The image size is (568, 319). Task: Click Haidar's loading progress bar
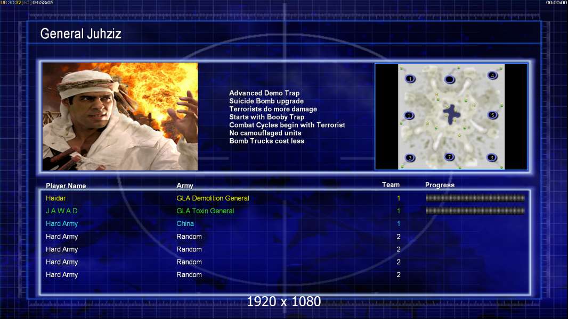click(x=475, y=198)
